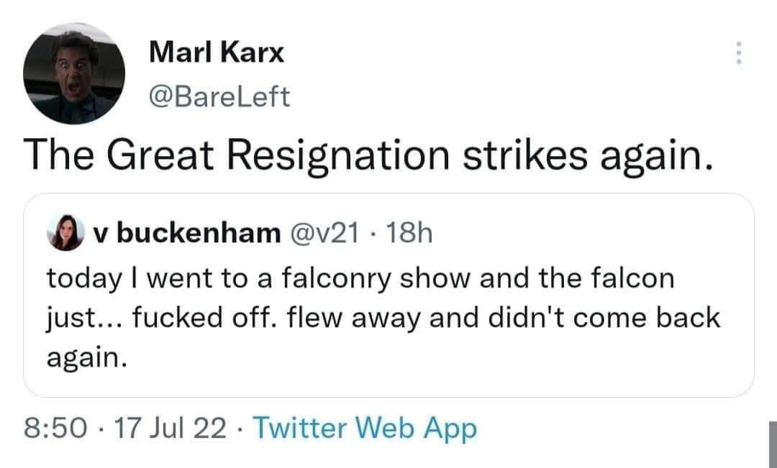Viewport: 777px width, 468px height.
Task: Visit the @BareLeft handle
Action: 219,96
